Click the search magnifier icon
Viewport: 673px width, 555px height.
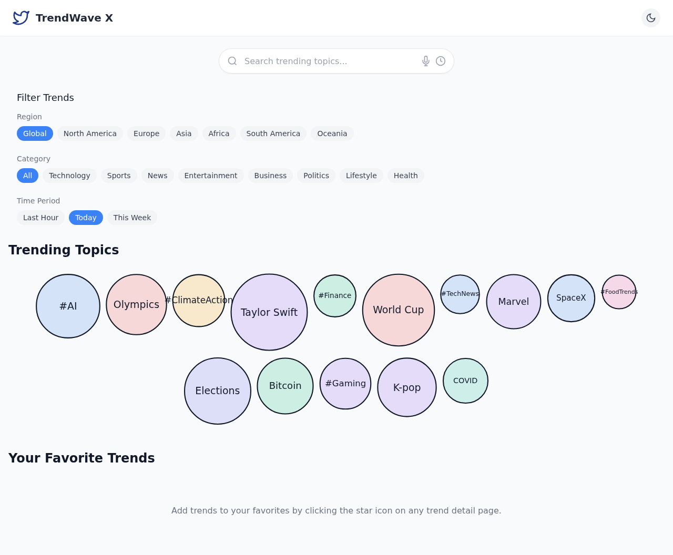[231, 60]
